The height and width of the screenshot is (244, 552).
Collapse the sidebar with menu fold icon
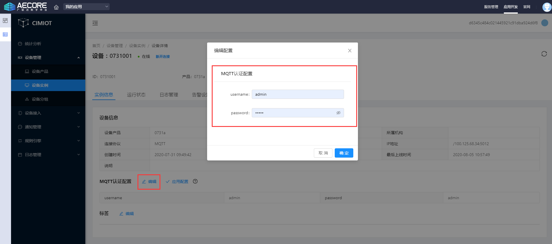pyautogui.click(x=95, y=23)
